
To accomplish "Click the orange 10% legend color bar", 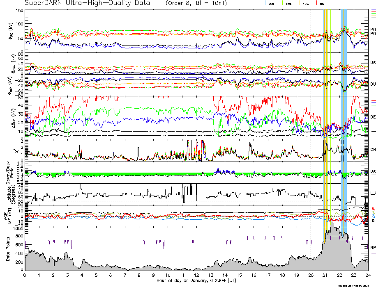I will (x=300, y=3).
